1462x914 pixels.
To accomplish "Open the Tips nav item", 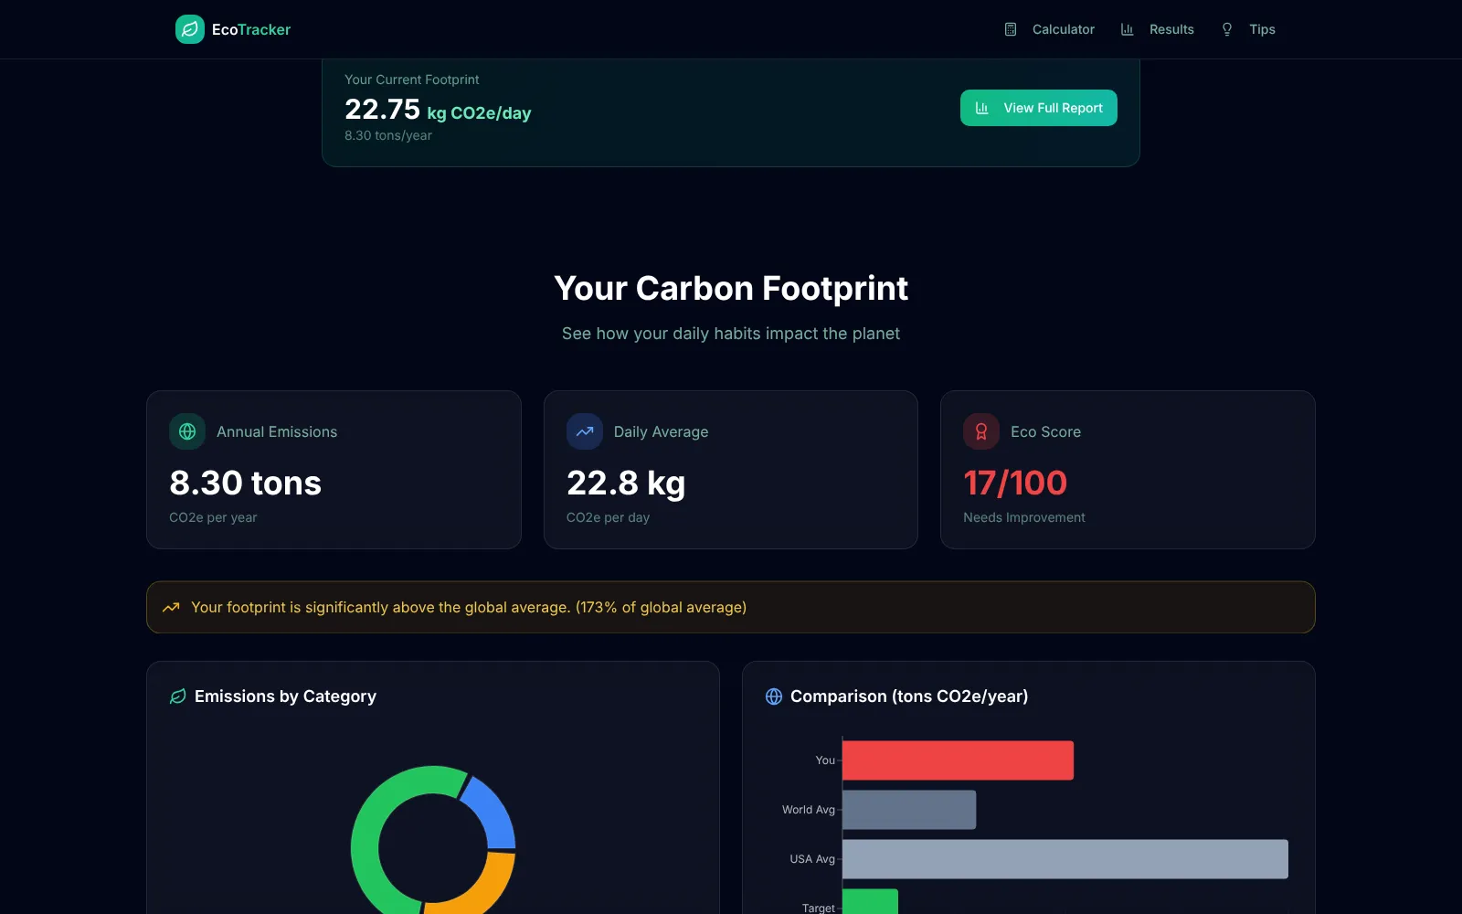I will pos(1247,29).
